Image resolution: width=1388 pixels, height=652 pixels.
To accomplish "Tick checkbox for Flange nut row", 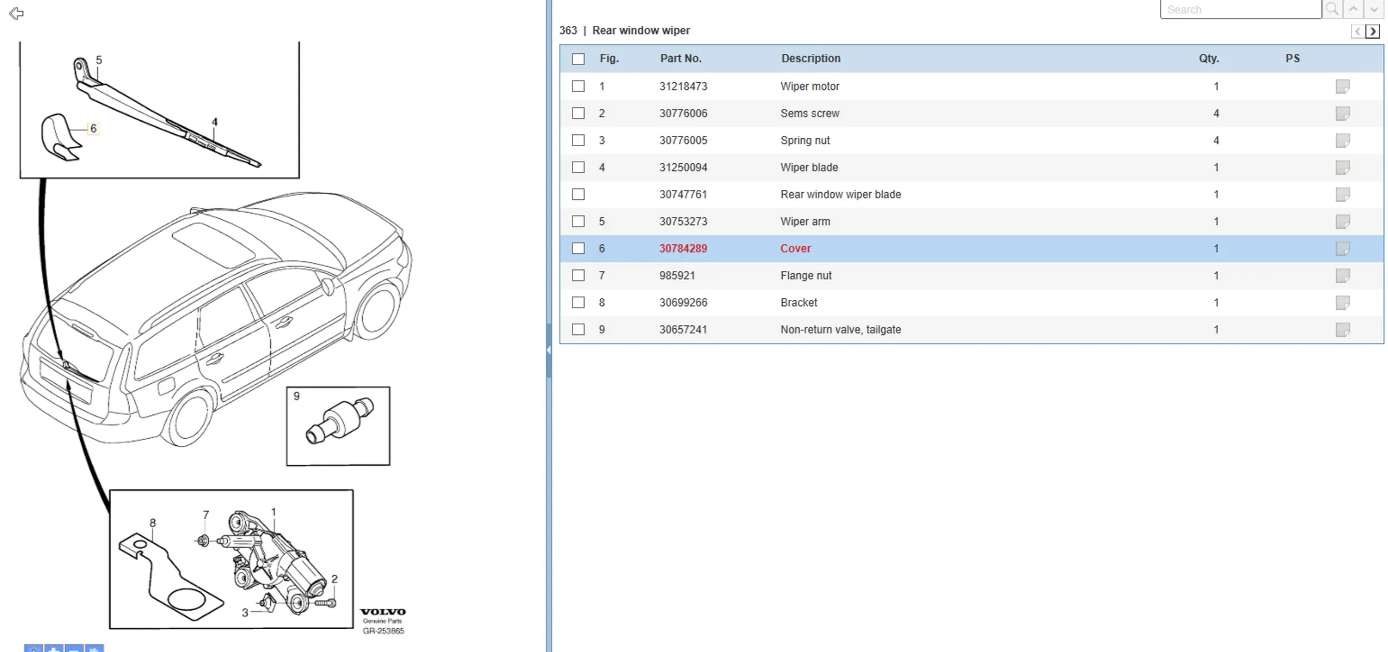I will pyautogui.click(x=578, y=275).
